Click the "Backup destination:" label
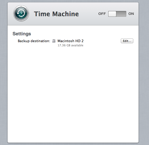This screenshot has height=145, width=149. (x=34, y=41)
